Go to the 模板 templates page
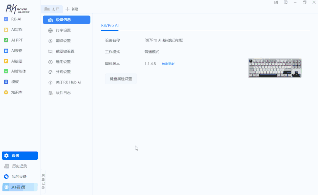 11,82
